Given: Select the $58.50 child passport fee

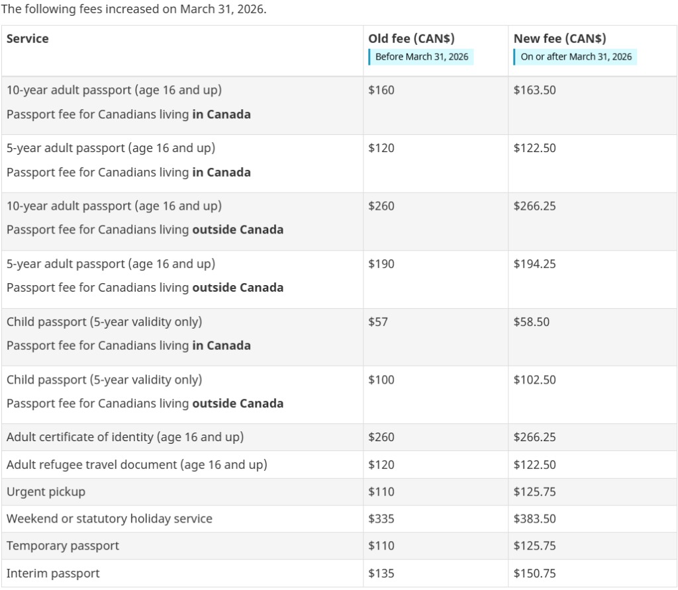Looking at the screenshot, I should tap(531, 322).
